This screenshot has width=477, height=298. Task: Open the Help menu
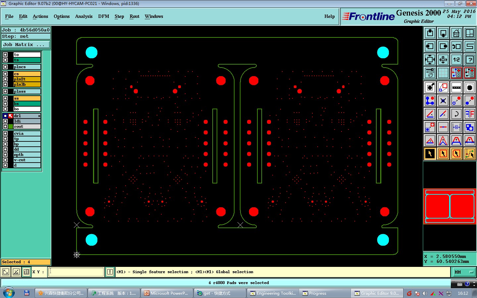330,16
